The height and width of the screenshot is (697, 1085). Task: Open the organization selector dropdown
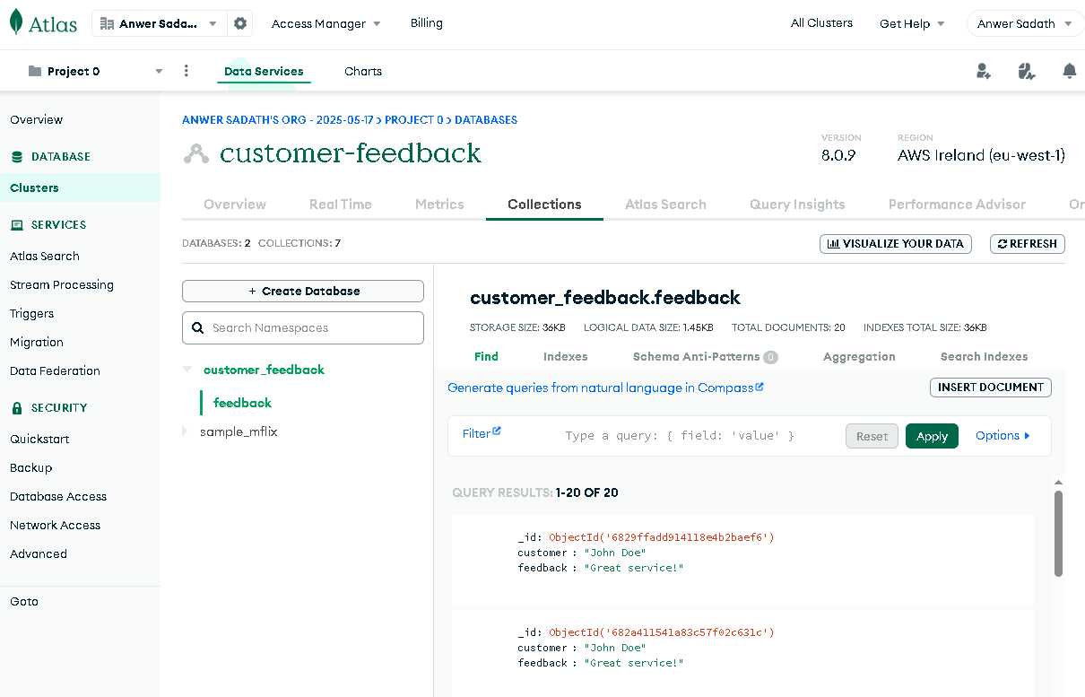160,23
